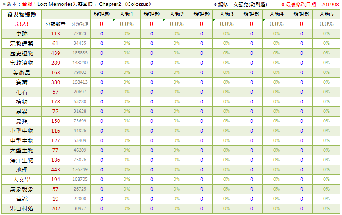Screen dimensions: 342x215
Task: Click the count 439 for 歷史遺物
Action: point(55,53)
